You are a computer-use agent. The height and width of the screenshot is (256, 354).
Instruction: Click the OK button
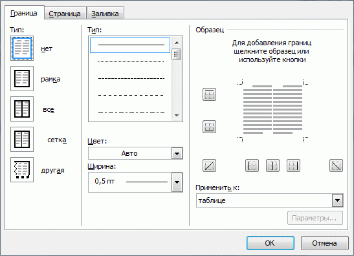[271, 243]
